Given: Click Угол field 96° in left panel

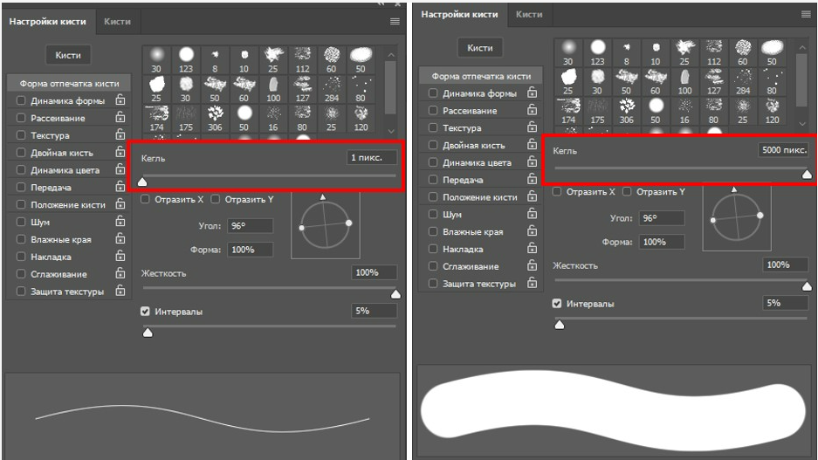Looking at the screenshot, I should [251, 226].
